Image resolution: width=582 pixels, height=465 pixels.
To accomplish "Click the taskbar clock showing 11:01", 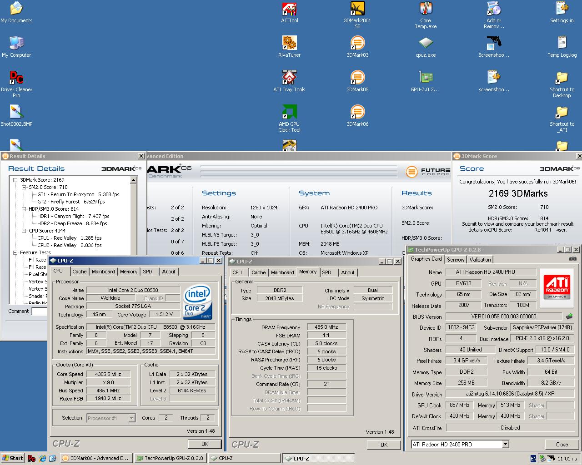I will click(568, 459).
